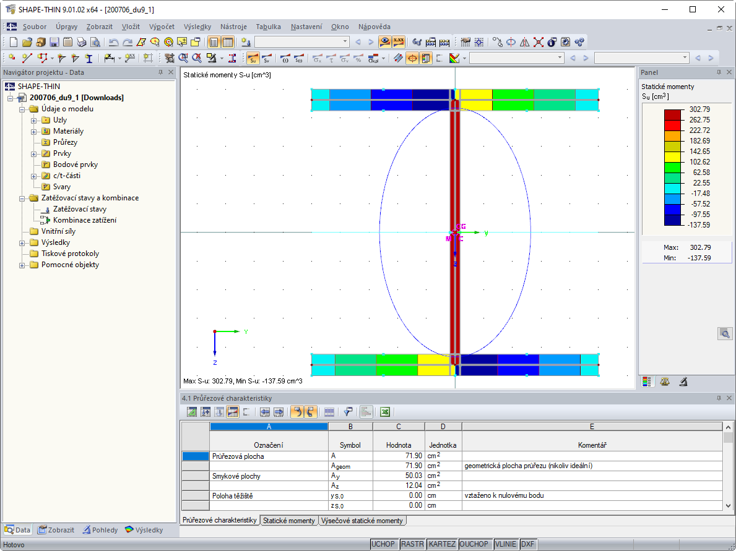Select Kombinace zatížení in navigator tree
The height and width of the screenshot is (551, 736).
point(84,220)
